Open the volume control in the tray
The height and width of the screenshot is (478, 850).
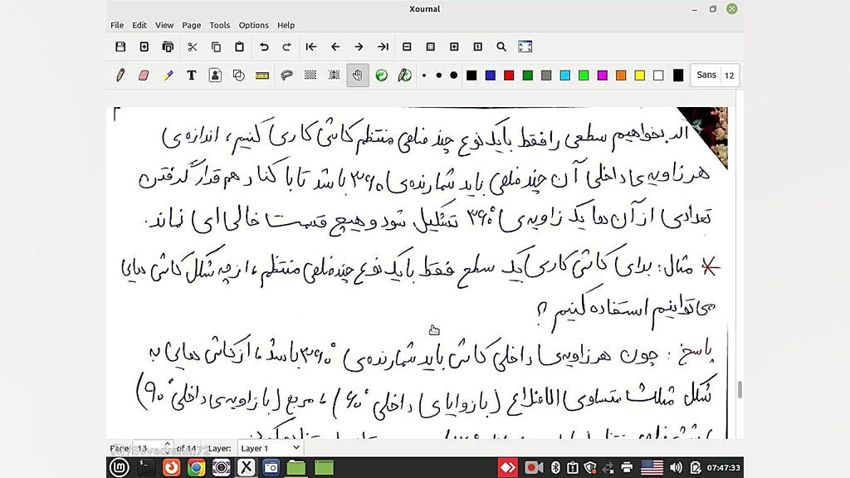tap(676, 467)
